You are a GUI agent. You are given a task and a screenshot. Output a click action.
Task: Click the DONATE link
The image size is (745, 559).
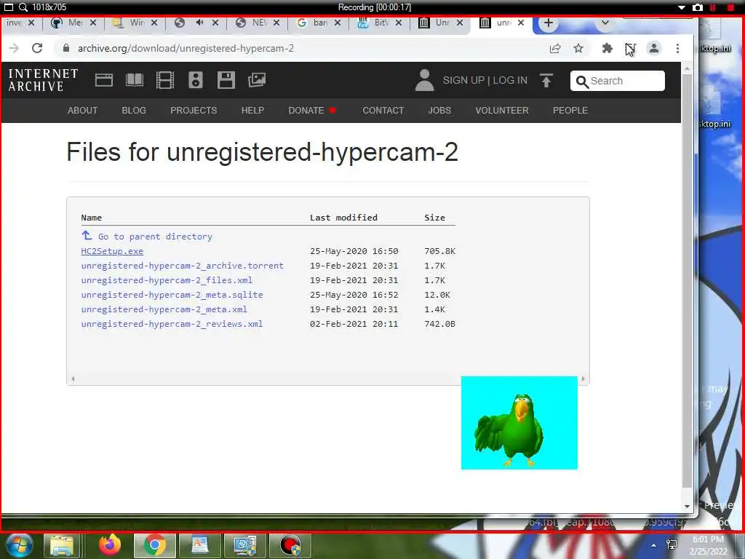tap(312, 111)
